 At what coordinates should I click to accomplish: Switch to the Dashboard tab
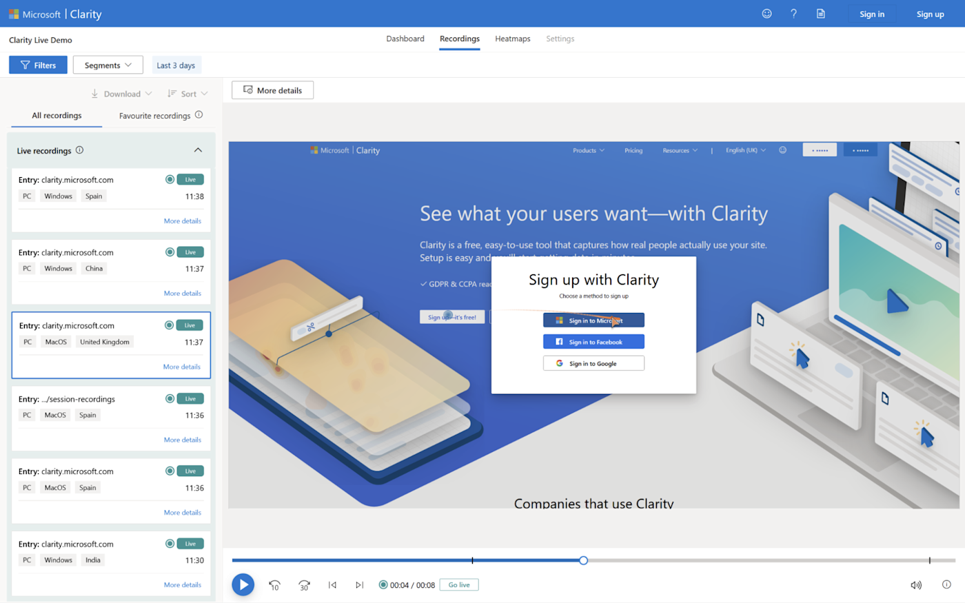click(x=405, y=39)
